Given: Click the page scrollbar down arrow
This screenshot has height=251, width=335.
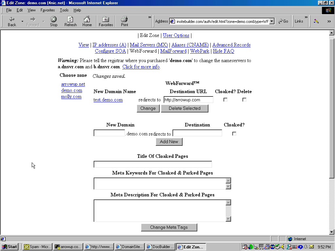Looking at the screenshot, I should click(x=332, y=232).
